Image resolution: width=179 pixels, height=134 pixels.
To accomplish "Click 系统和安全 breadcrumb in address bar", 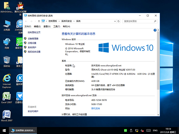I will click(67, 21).
